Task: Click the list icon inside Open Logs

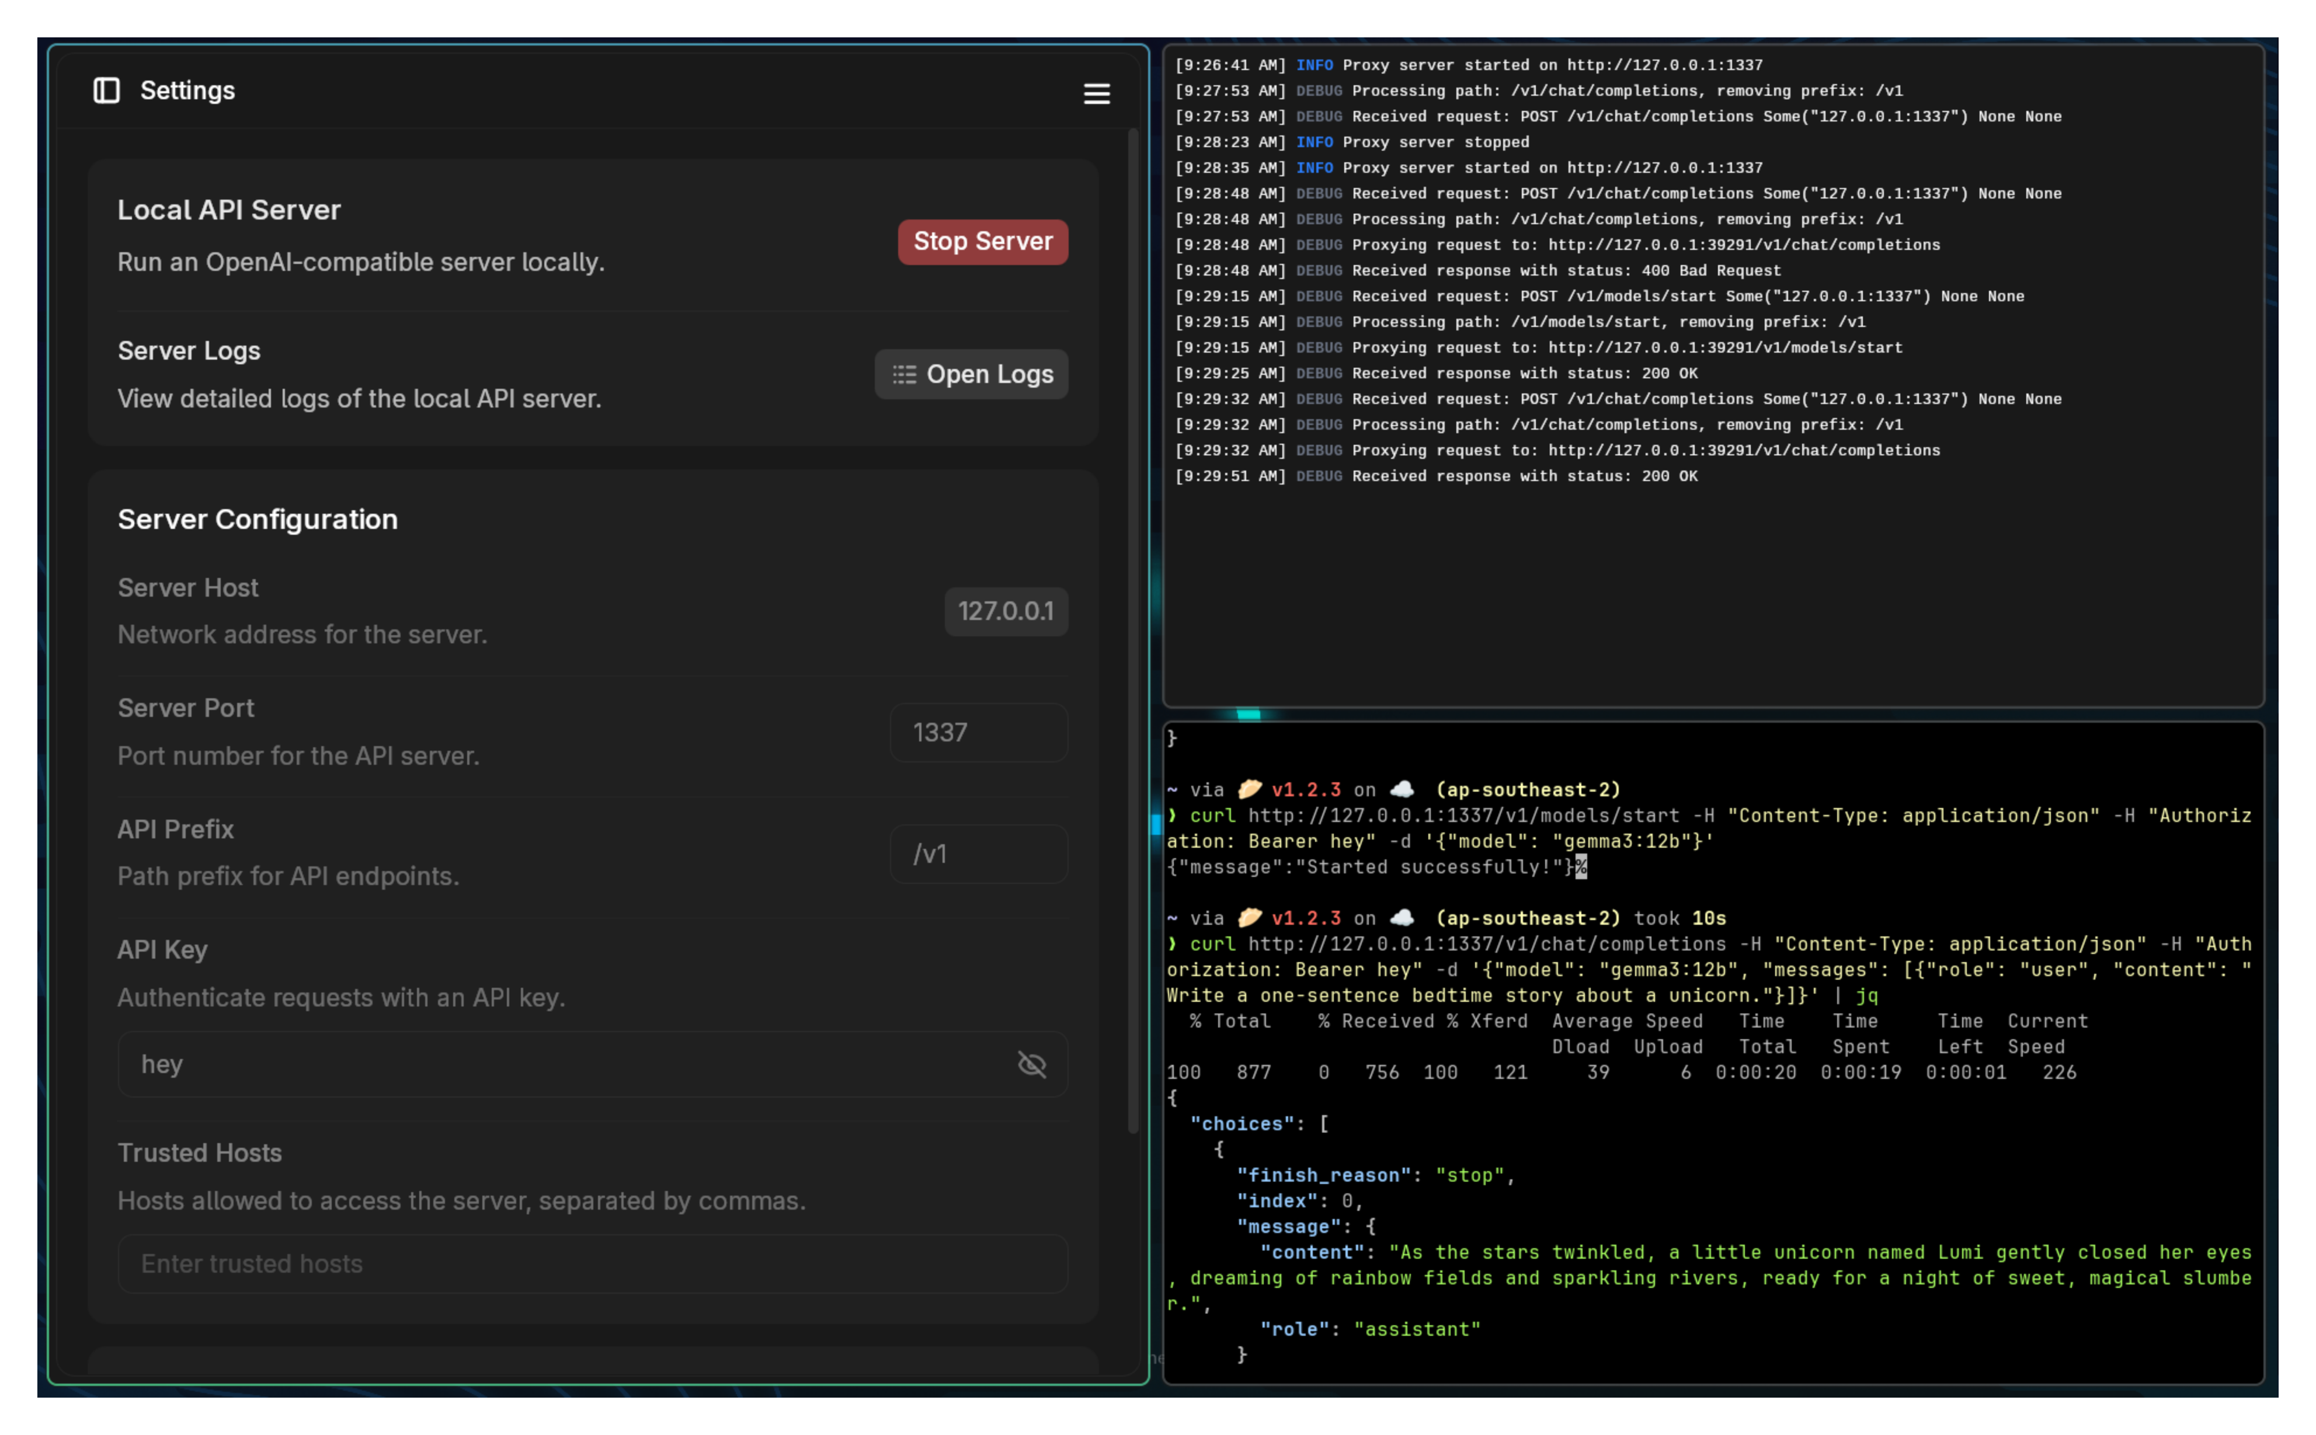Action: click(903, 375)
